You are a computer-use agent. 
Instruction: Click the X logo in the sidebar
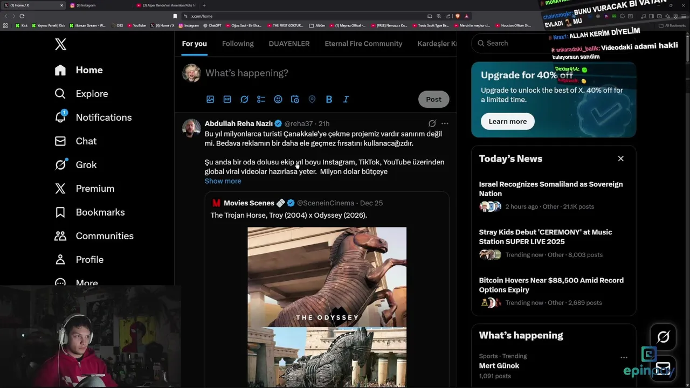pos(60,44)
